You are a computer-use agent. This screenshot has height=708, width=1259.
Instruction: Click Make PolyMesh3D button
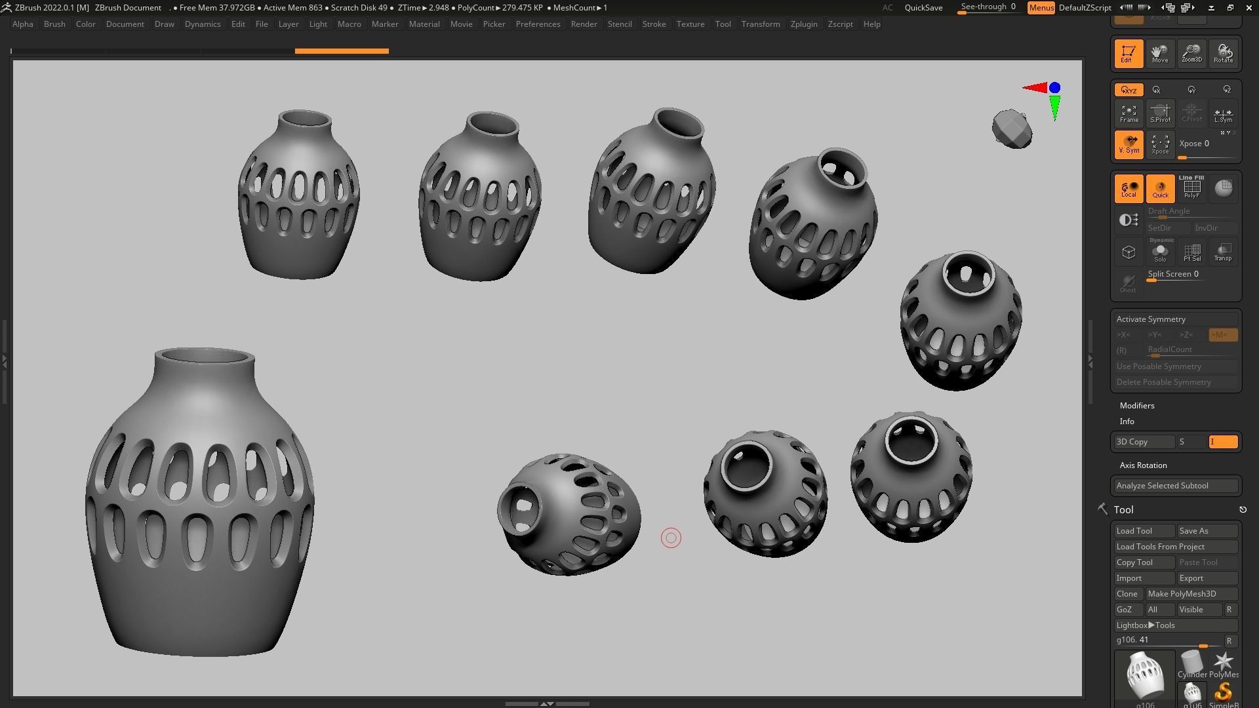coord(1191,594)
